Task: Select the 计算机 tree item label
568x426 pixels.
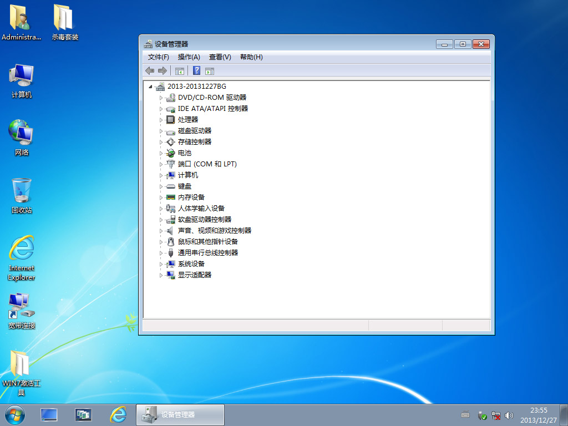Action: [188, 175]
